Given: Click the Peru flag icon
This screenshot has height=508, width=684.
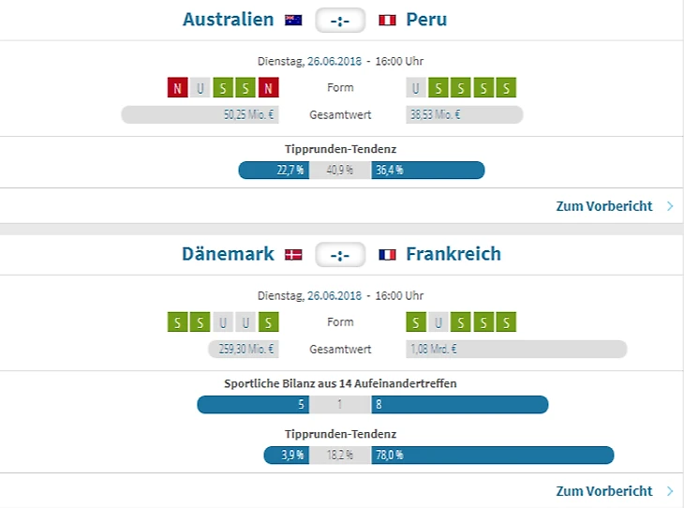Looking at the screenshot, I should point(387,20).
